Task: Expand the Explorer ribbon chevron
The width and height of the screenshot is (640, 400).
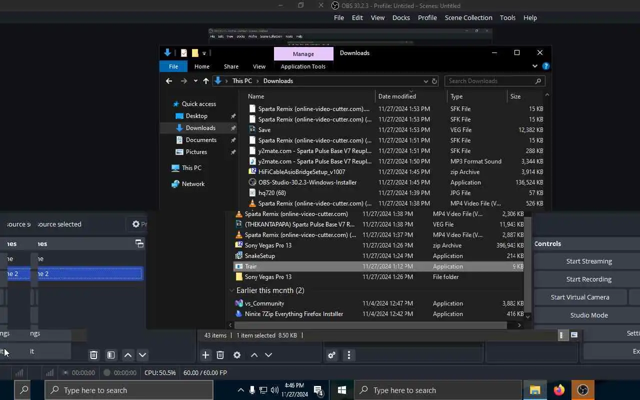Action: point(535,66)
